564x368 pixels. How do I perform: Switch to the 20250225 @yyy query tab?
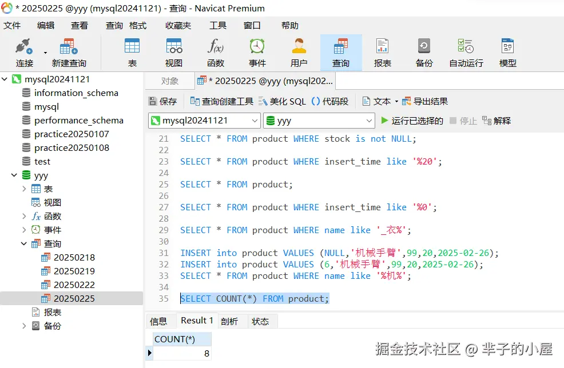pyautogui.click(x=265, y=81)
